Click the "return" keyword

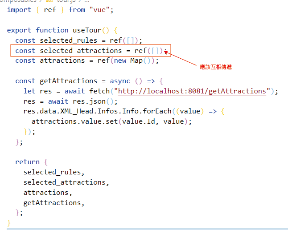click(27, 162)
